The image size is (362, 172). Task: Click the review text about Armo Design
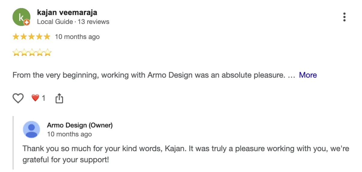click(x=148, y=75)
